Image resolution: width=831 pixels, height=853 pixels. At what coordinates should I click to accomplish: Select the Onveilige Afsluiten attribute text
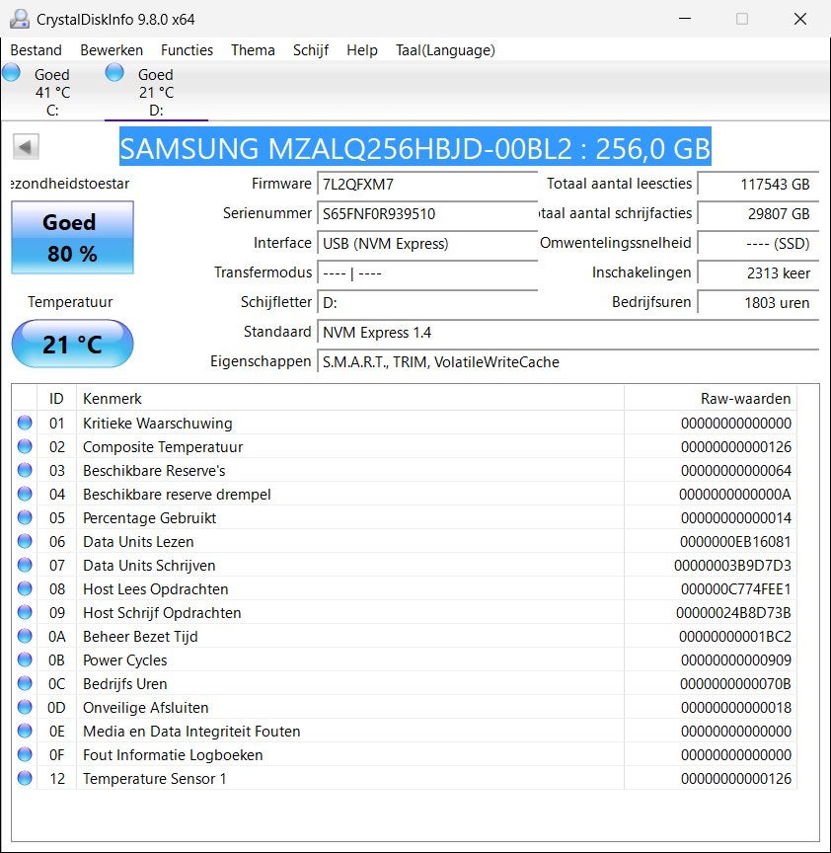(x=146, y=708)
